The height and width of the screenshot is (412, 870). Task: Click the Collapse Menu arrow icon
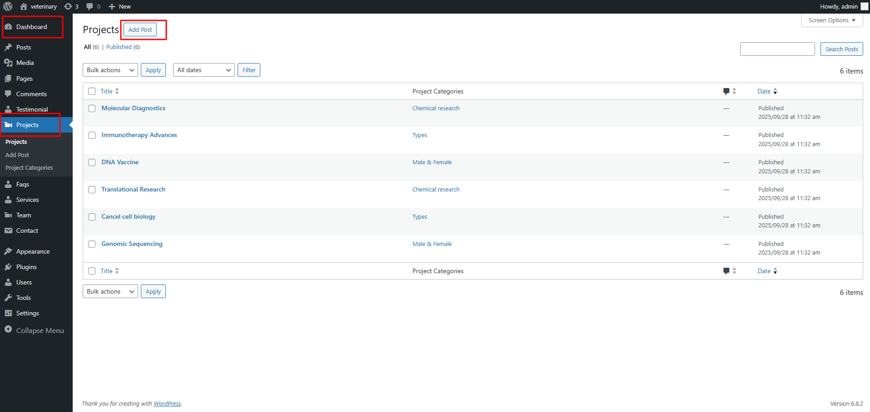point(8,330)
